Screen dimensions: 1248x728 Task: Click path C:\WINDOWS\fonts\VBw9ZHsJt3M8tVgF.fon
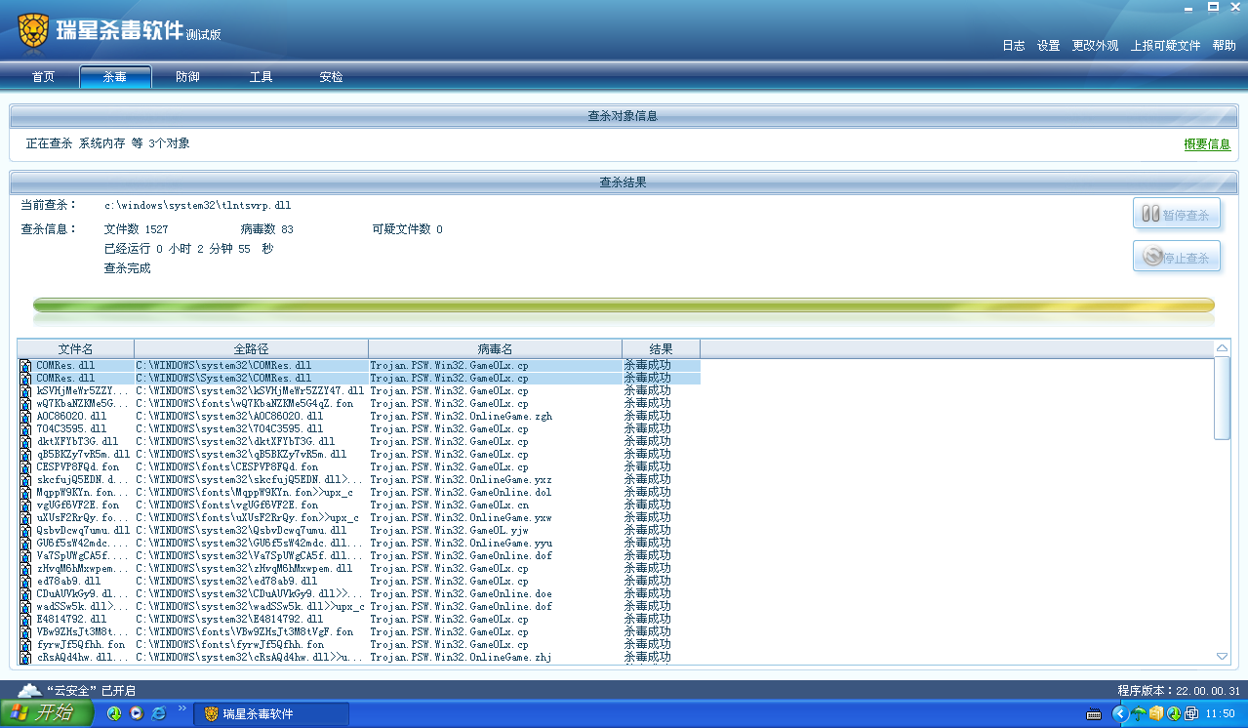pyautogui.click(x=244, y=631)
